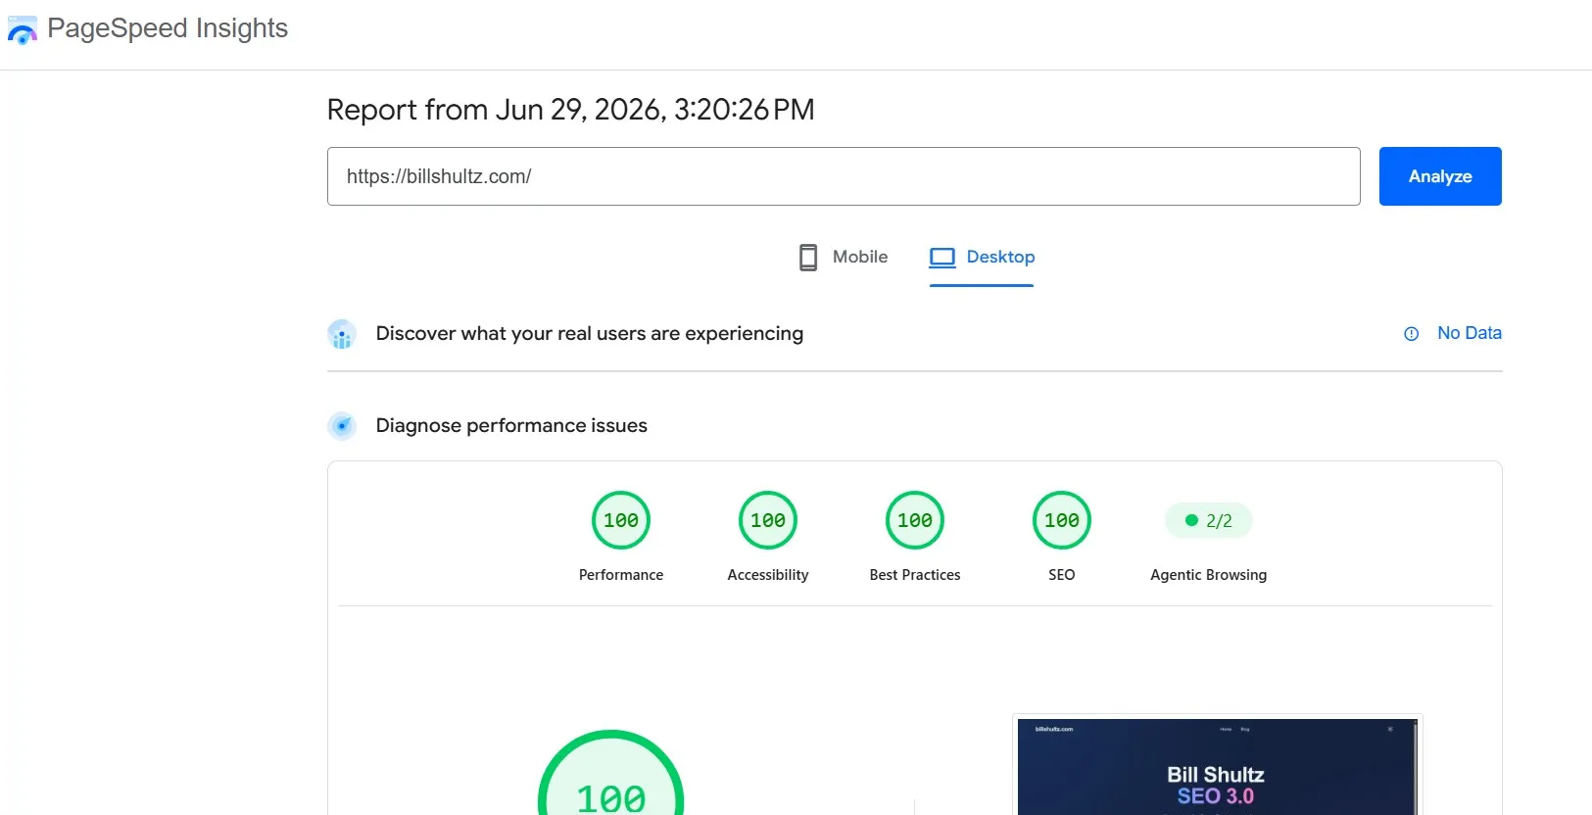
Task: Click the Performance label under the gauge
Action: click(621, 575)
